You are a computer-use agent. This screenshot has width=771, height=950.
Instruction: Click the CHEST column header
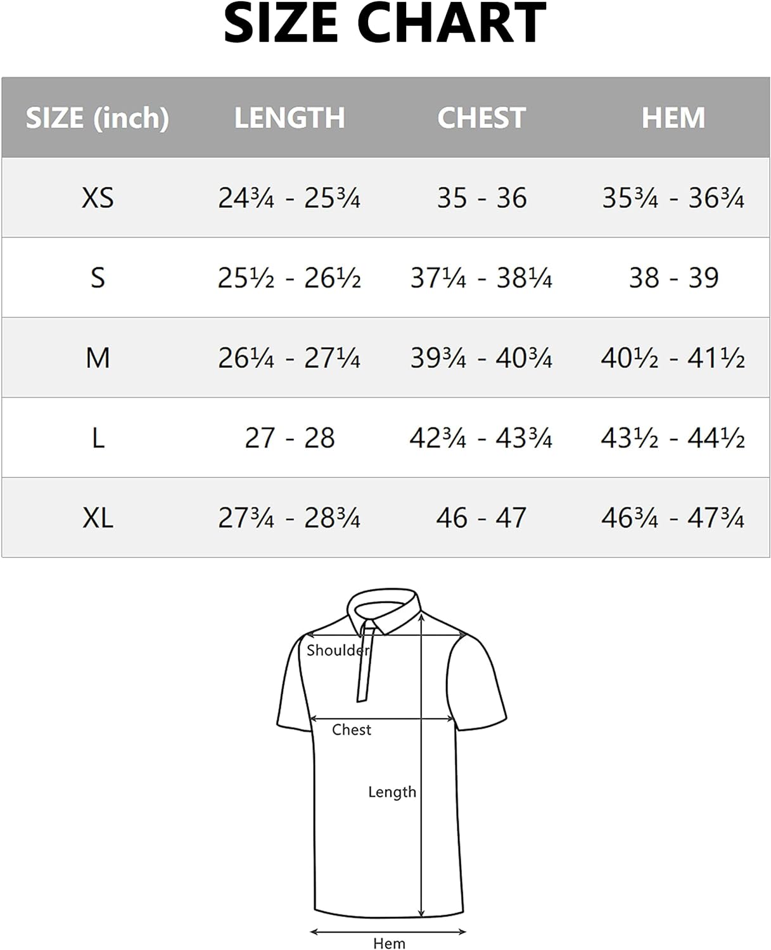tap(481, 118)
